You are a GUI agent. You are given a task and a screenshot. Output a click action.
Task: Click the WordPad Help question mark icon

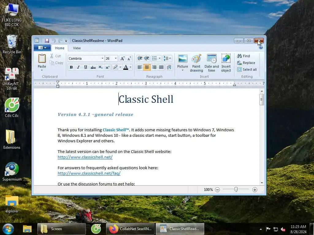(261, 47)
